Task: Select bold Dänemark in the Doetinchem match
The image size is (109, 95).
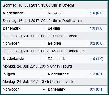Action: (x=12, y=28)
